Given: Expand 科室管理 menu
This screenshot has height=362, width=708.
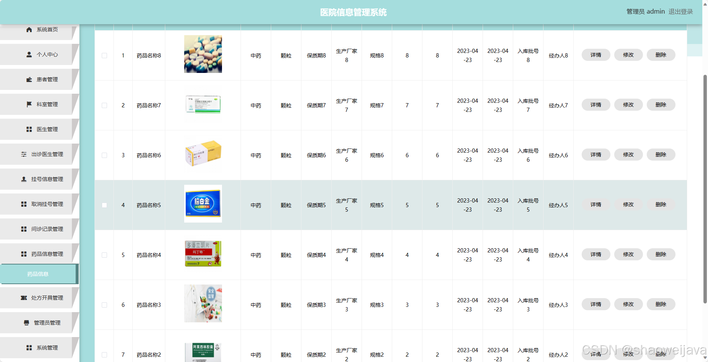Looking at the screenshot, I should click(39, 104).
